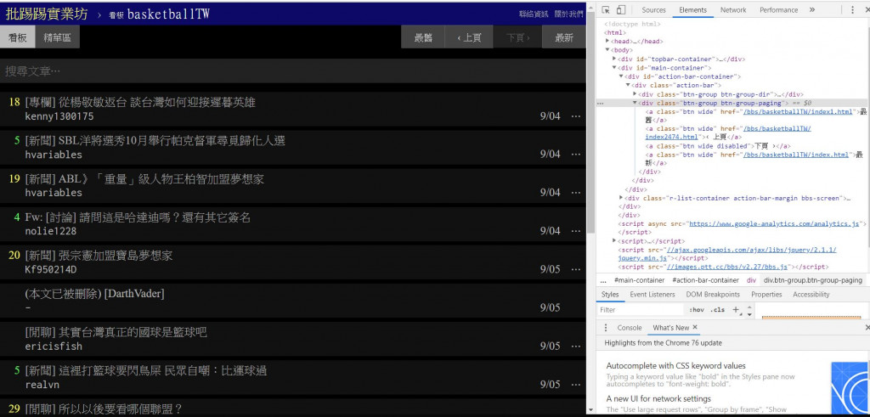The height and width of the screenshot is (417, 870).
Task: Select the Styles pane tab
Action: coord(610,295)
